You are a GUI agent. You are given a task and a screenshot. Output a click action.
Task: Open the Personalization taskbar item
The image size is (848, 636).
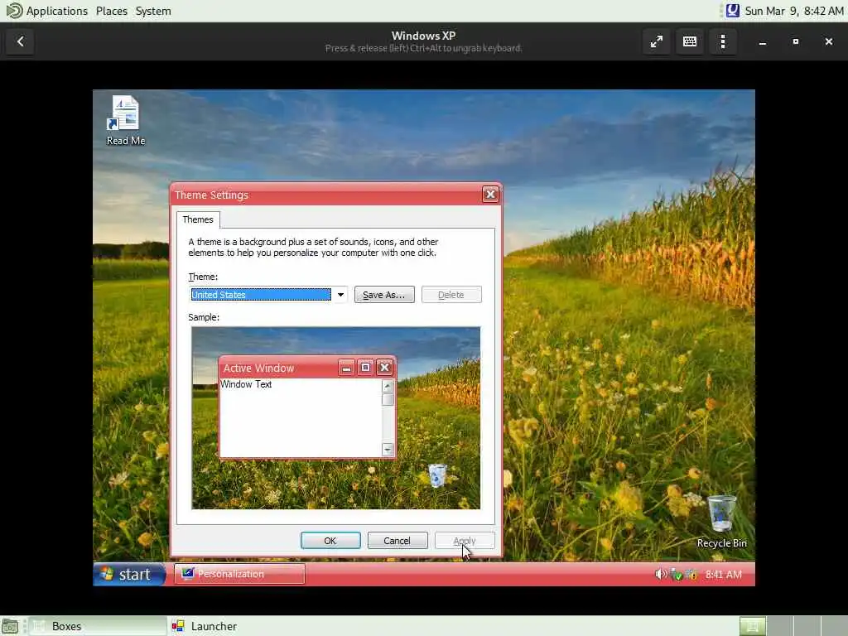pos(239,574)
